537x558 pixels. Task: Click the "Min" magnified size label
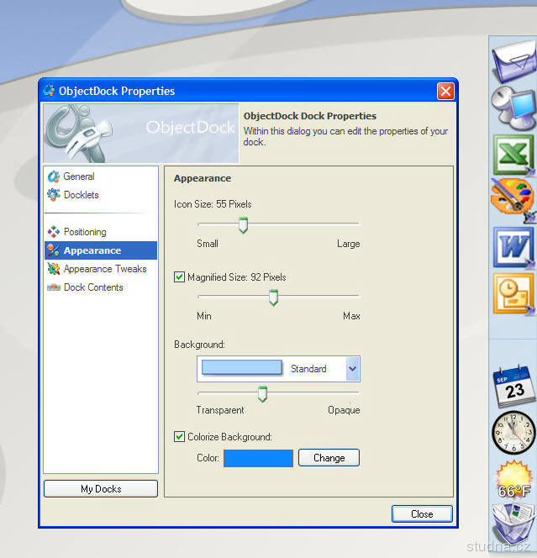coord(204,316)
